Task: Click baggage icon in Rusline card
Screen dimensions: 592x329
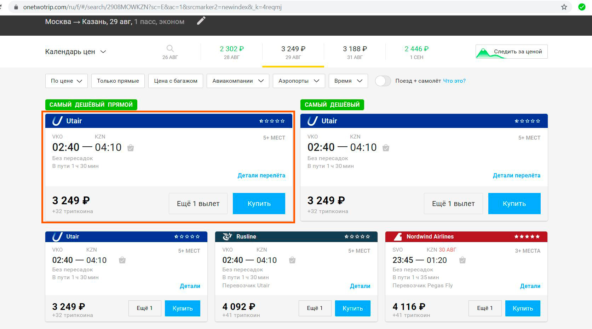Action: pyautogui.click(x=292, y=260)
